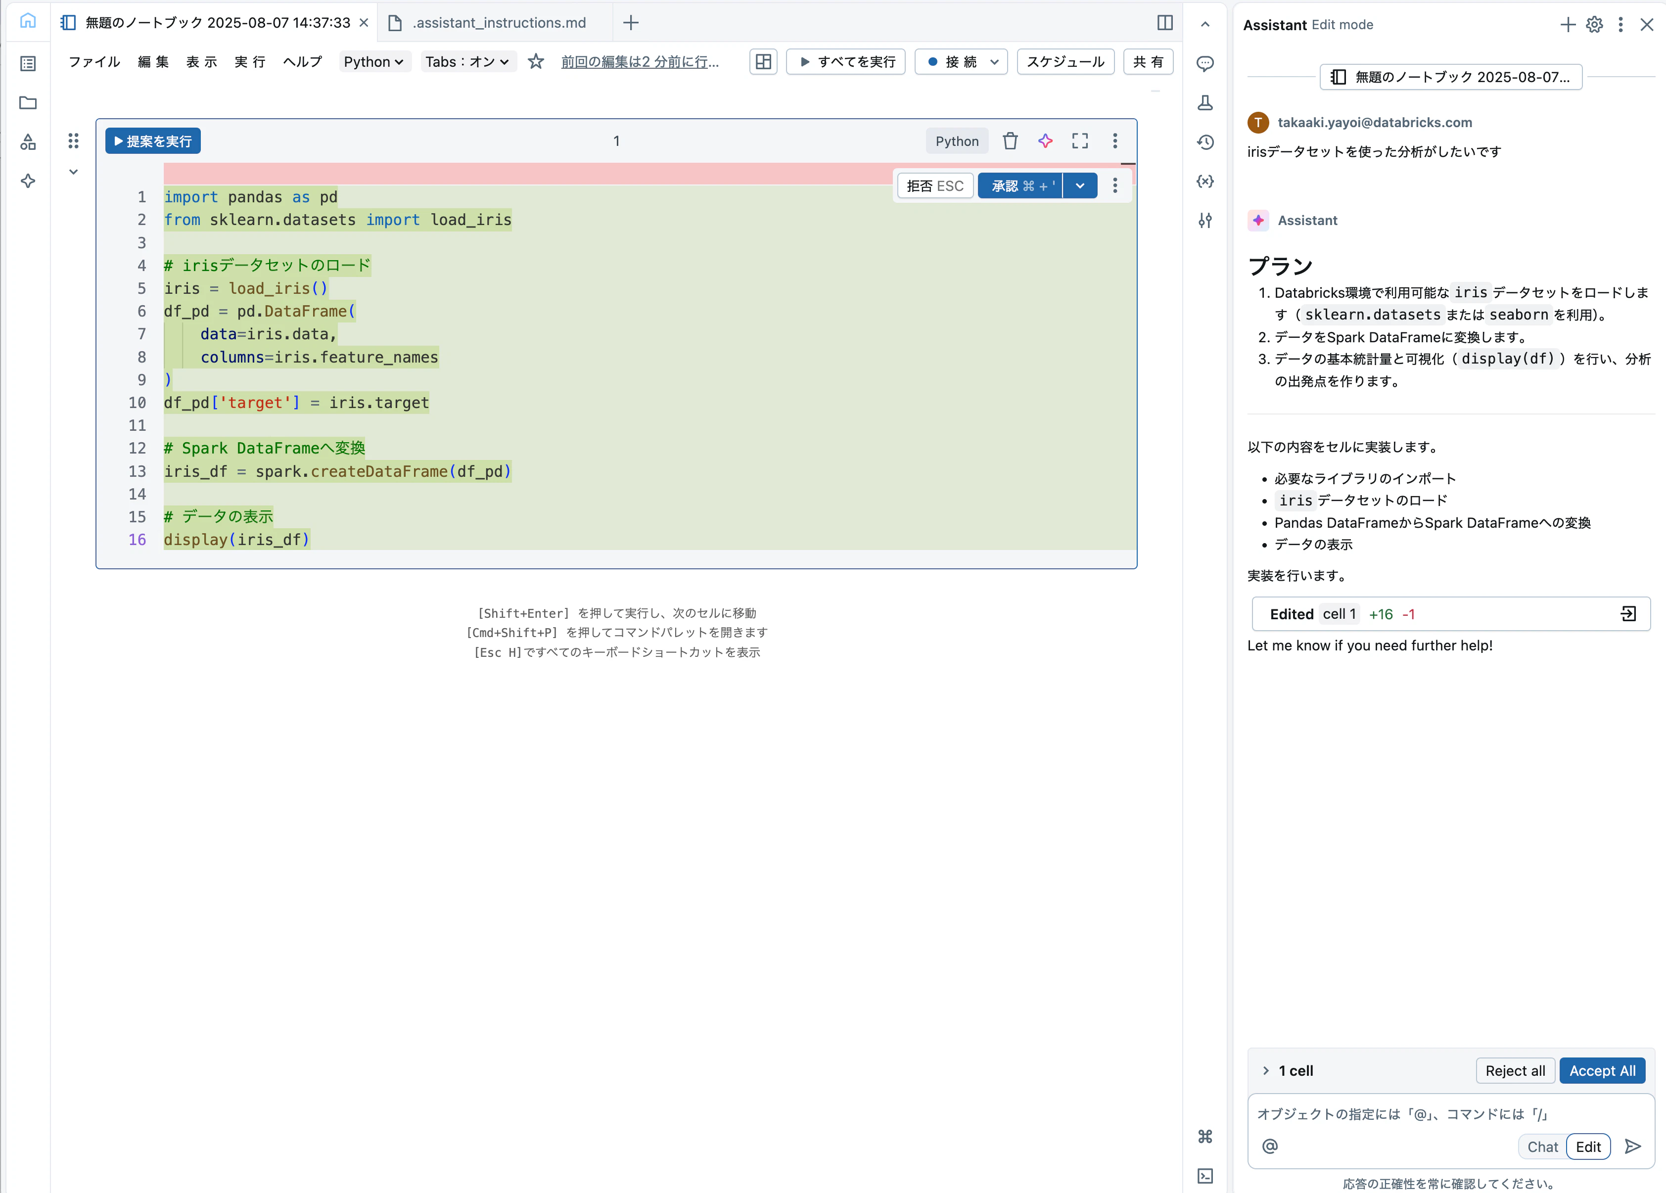Open Python language dropdown
1666x1193 pixels.
pyautogui.click(x=373, y=62)
